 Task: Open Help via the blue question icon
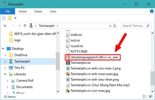(x=152, y=11)
